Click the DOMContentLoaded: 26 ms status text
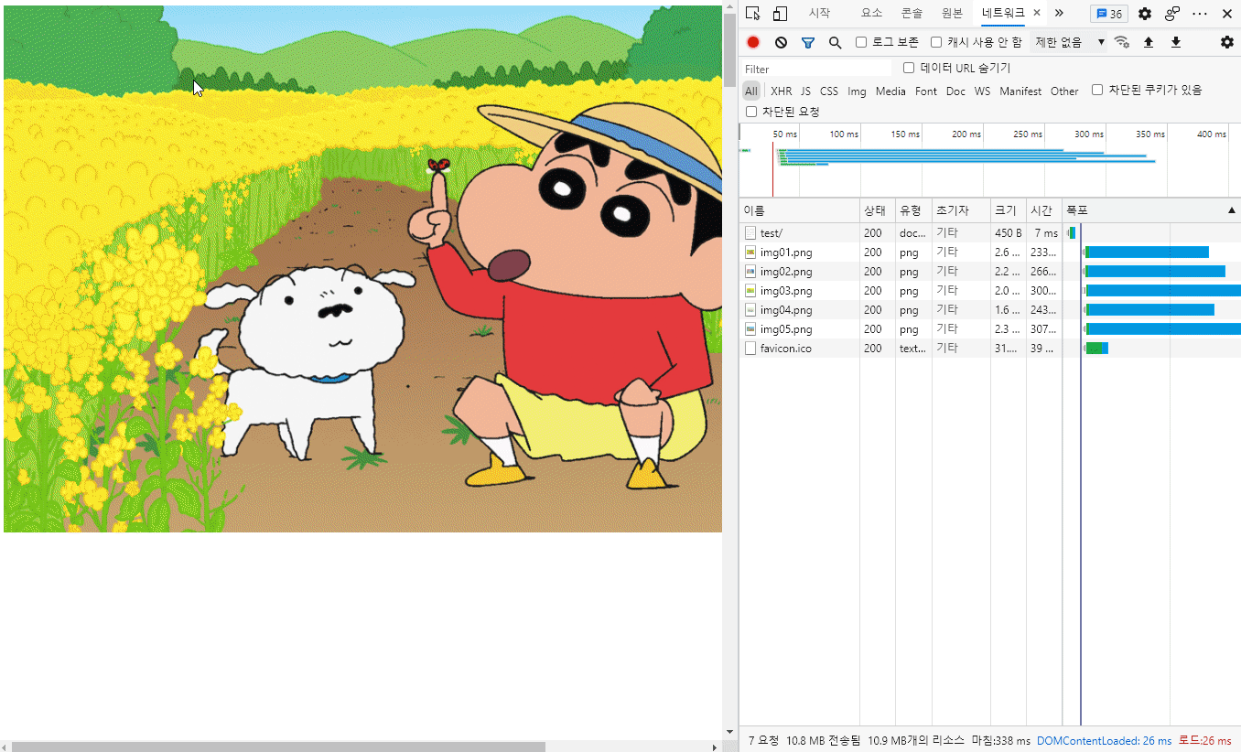The image size is (1241, 752). pos(1104,740)
